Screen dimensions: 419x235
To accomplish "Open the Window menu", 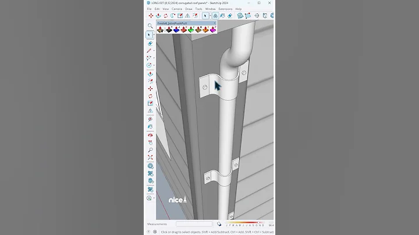I will [210, 9].
